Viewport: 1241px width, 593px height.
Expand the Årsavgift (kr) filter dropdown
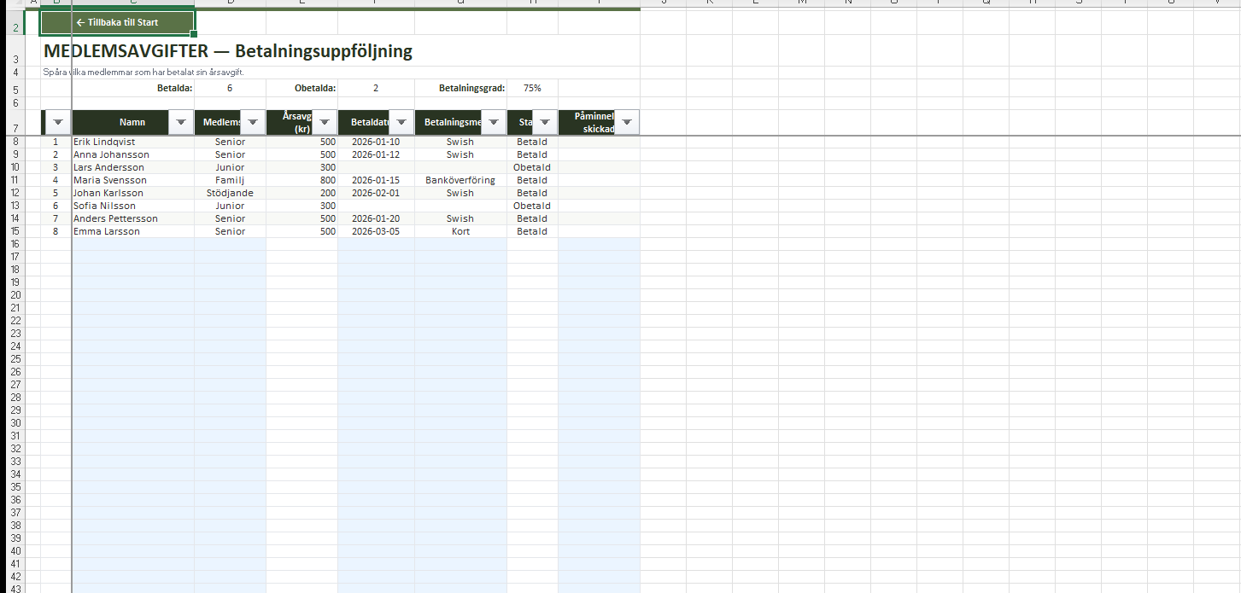[325, 123]
